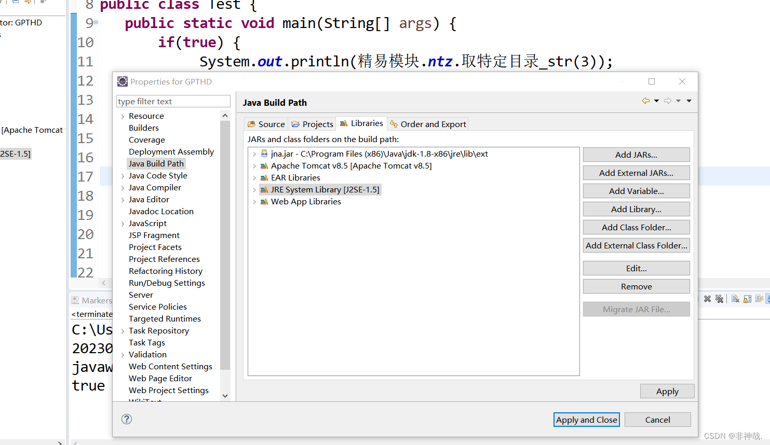Select Java Compiler in the properties sidebar
Image resolution: width=770 pixels, height=445 pixels.
click(155, 187)
